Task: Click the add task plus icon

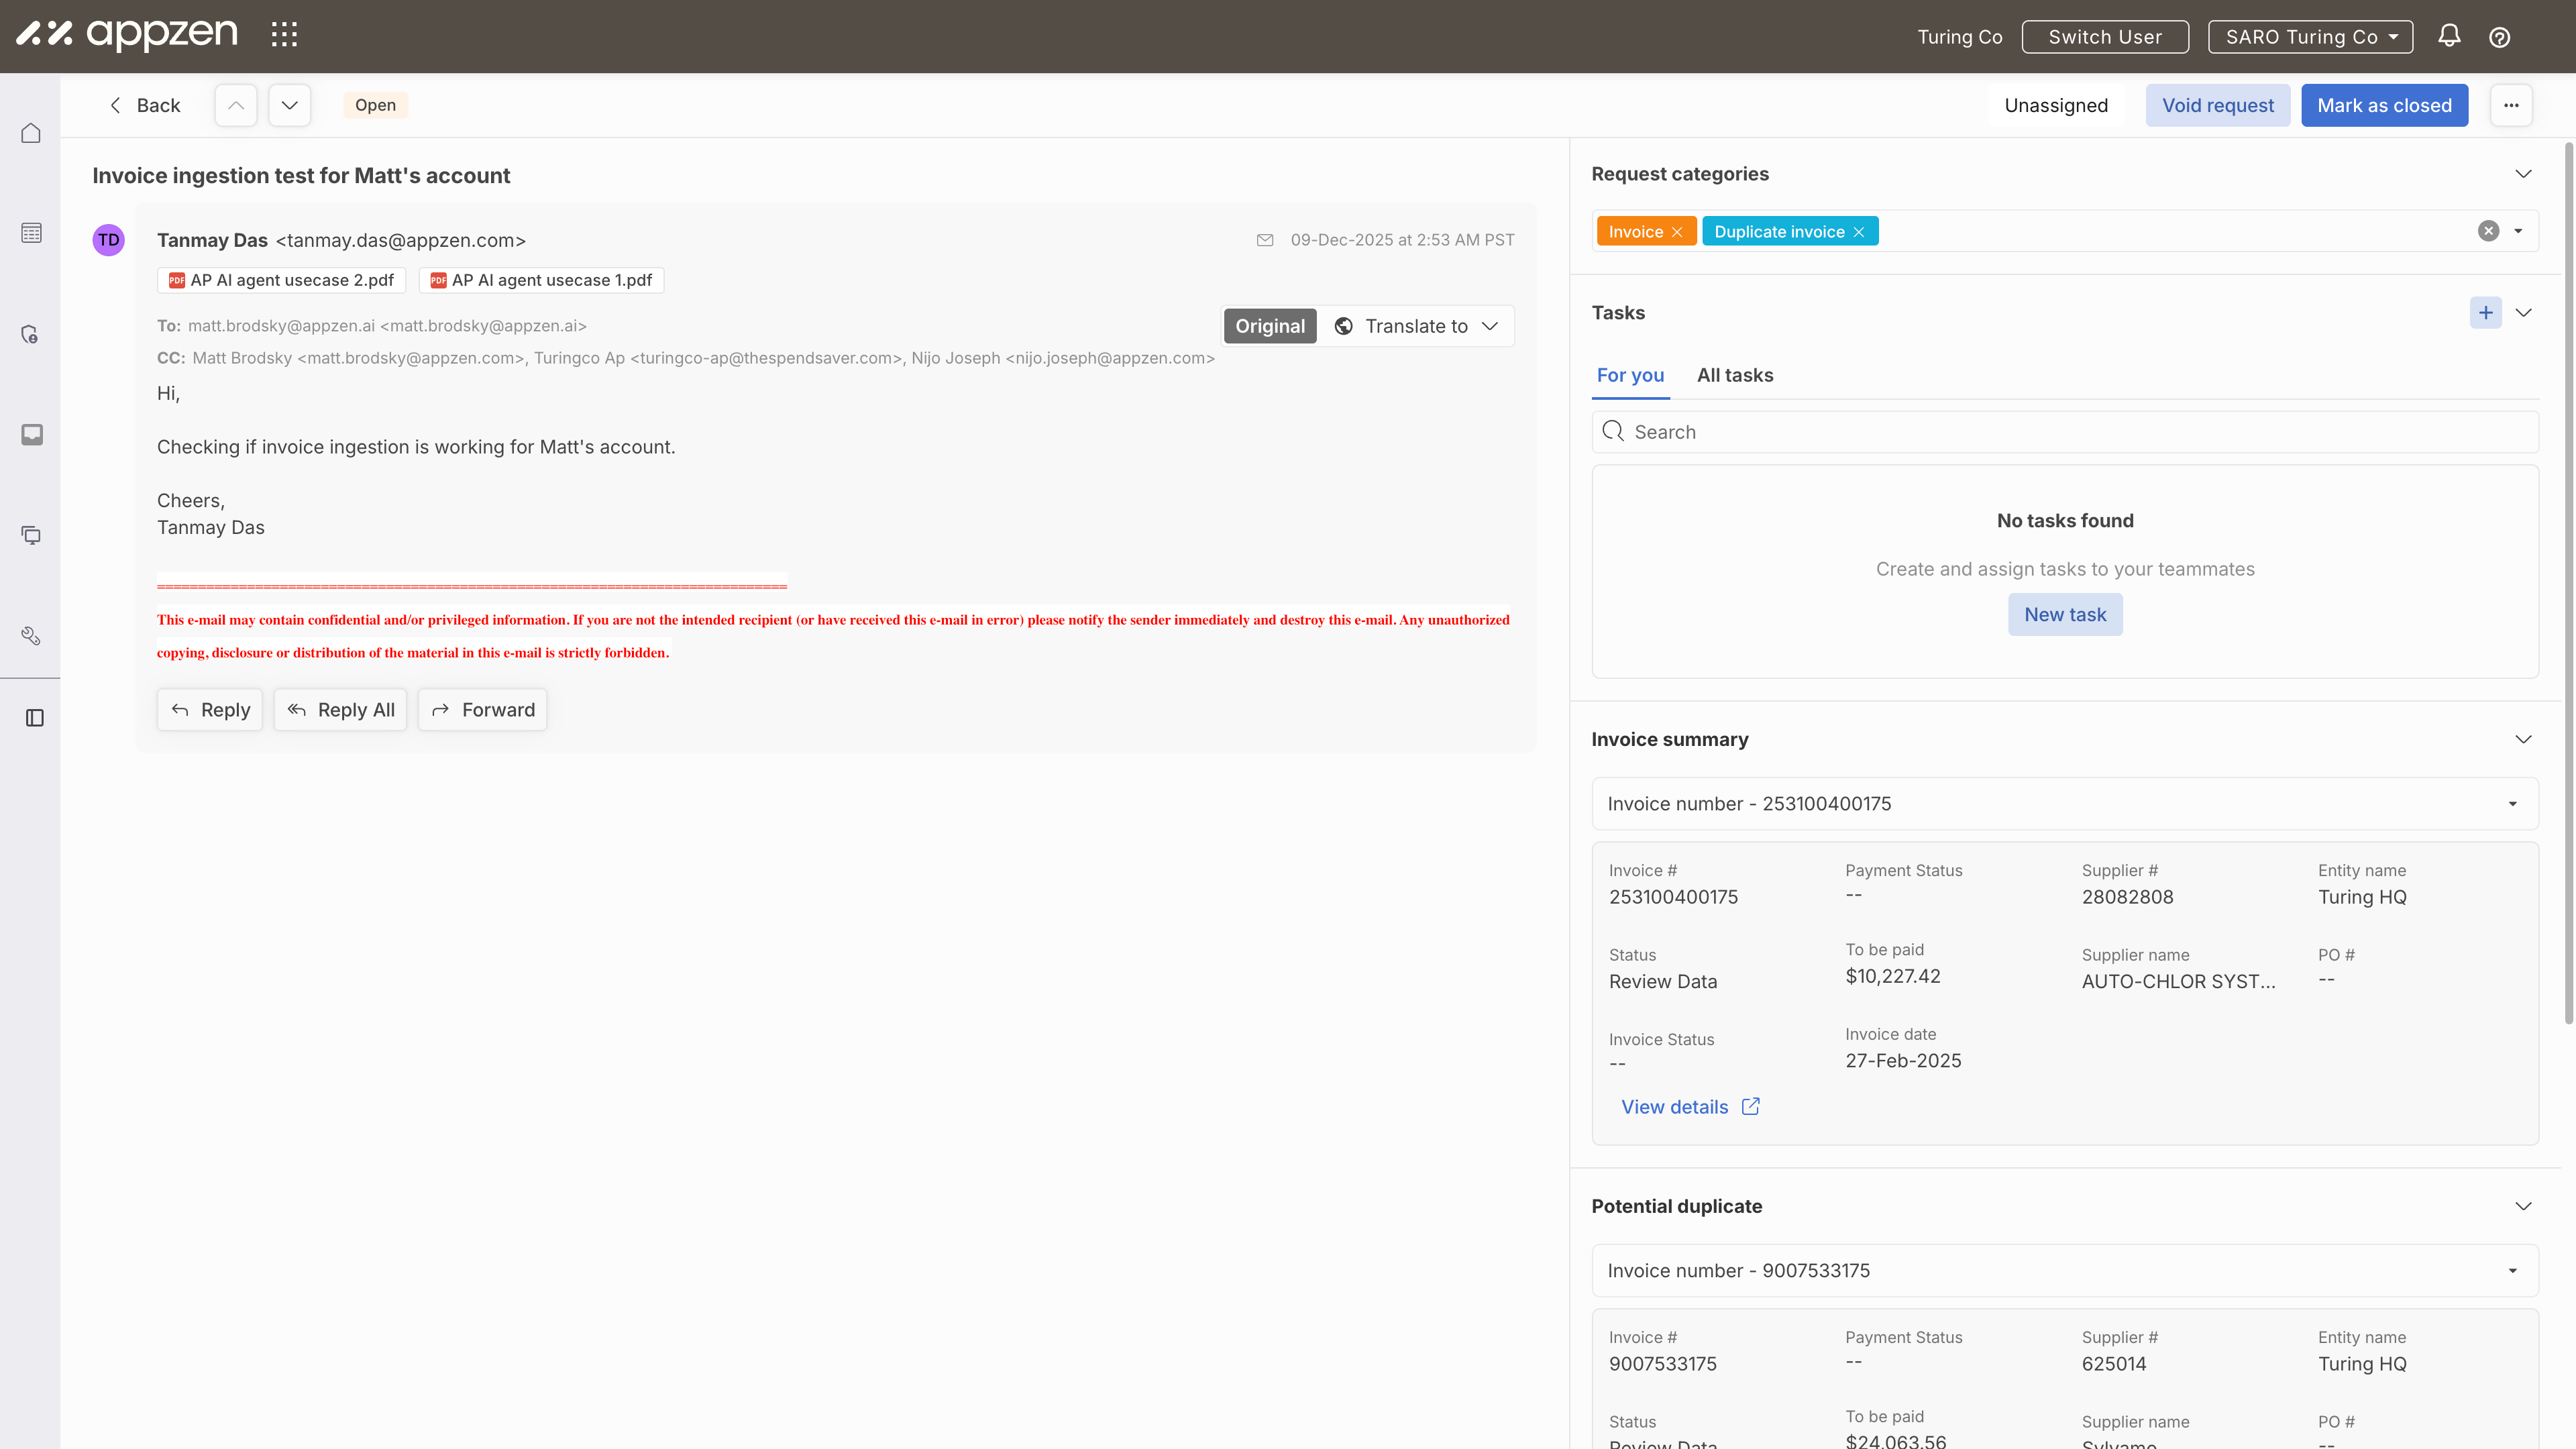Action: pyautogui.click(x=2485, y=313)
